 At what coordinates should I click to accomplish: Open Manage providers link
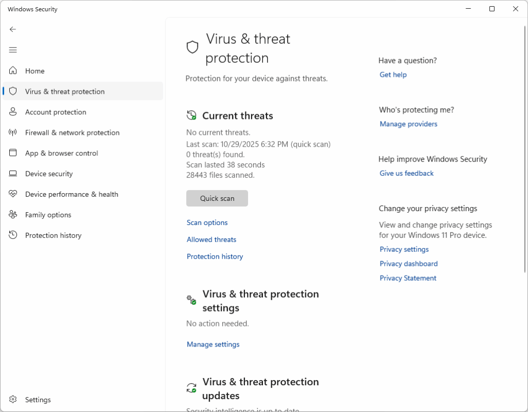pyautogui.click(x=408, y=124)
